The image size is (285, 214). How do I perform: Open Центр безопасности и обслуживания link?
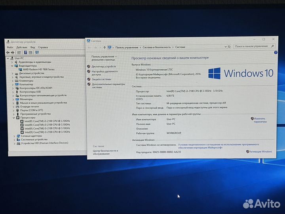click(105, 152)
